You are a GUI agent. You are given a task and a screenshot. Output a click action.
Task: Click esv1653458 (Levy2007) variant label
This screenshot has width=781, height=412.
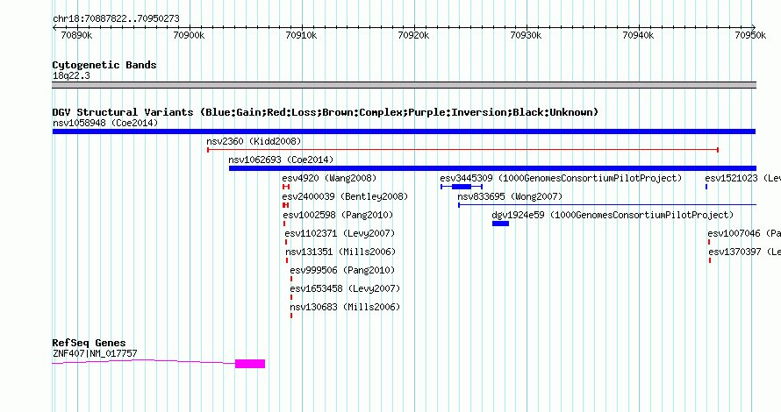(x=345, y=288)
